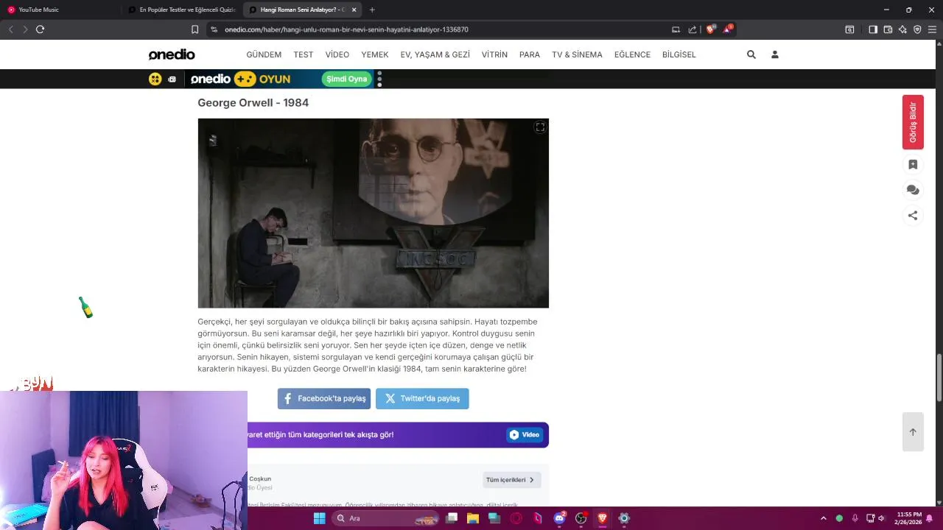Image resolution: width=943 pixels, height=530 pixels.
Task: Click the notification bell in the system tray
Action: pyautogui.click(x=930, y=518)
